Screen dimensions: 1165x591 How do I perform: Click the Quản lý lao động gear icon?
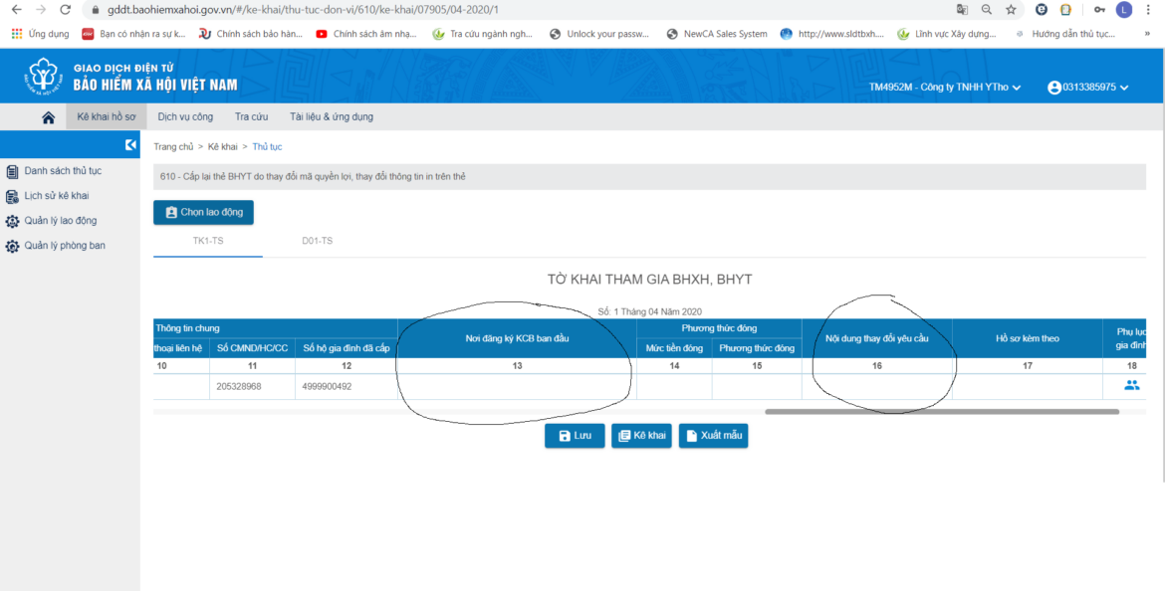(x=14, y=220)
